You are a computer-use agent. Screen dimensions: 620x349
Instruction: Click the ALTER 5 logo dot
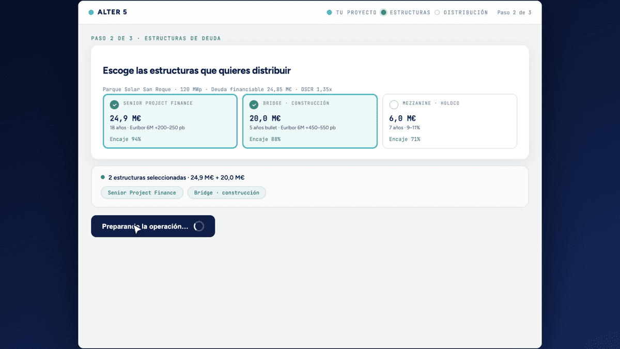(x=91, y=12)
